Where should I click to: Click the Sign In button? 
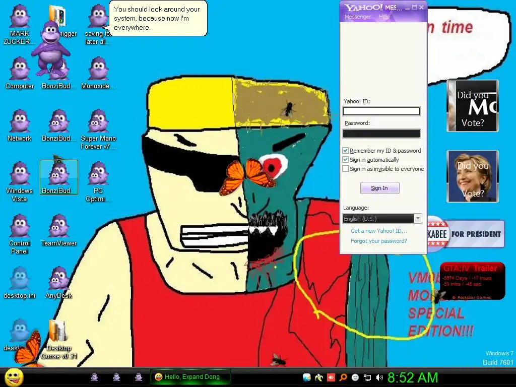[x=380, y=188]
